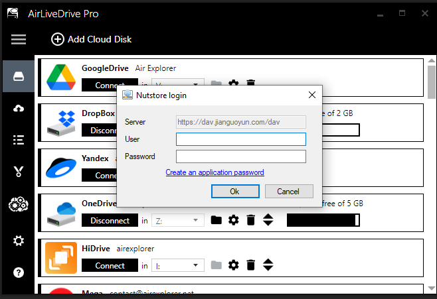Click DropBox storage usage bar
The width and height of the screenshot is (437, 299).
click(x=341, y=130)
